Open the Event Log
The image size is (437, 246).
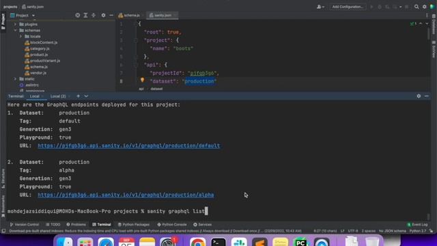click(x=417, y=225)
